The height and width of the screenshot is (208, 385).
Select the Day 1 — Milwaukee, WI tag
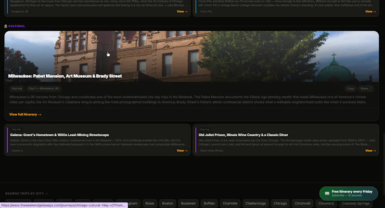pyautogui.click(x=44, y=89)
